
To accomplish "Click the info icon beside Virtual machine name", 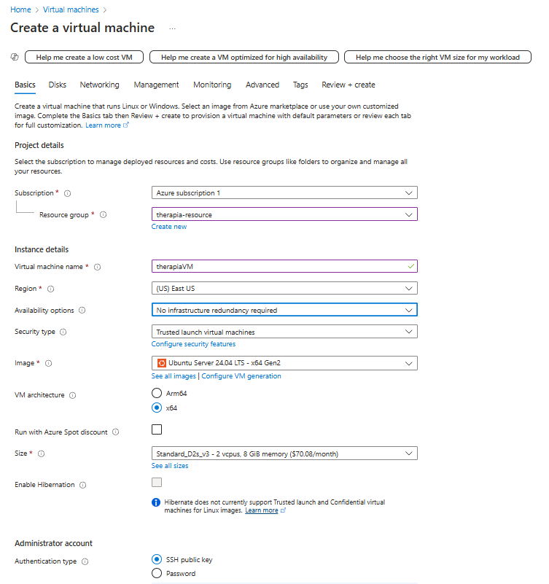I will click(x=97, y=267).
